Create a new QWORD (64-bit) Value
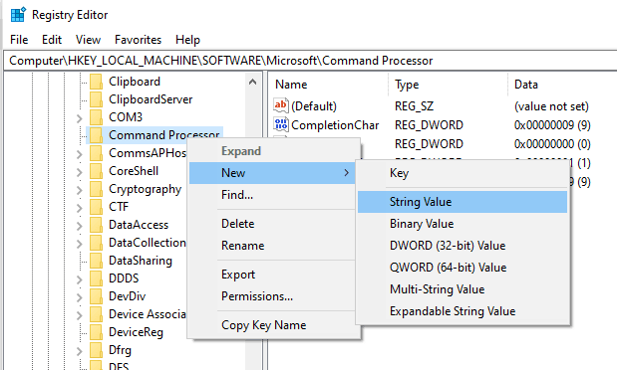 (x=463, y=268)
